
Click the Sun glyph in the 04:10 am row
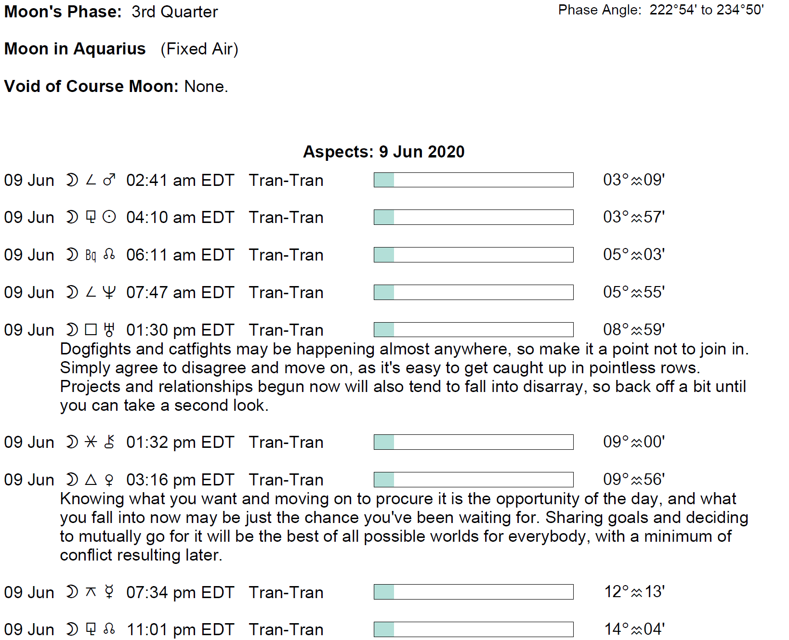[x=109, y=217]
